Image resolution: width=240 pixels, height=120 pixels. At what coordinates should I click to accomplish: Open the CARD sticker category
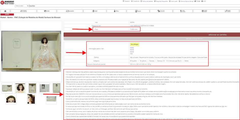[204, 11]
